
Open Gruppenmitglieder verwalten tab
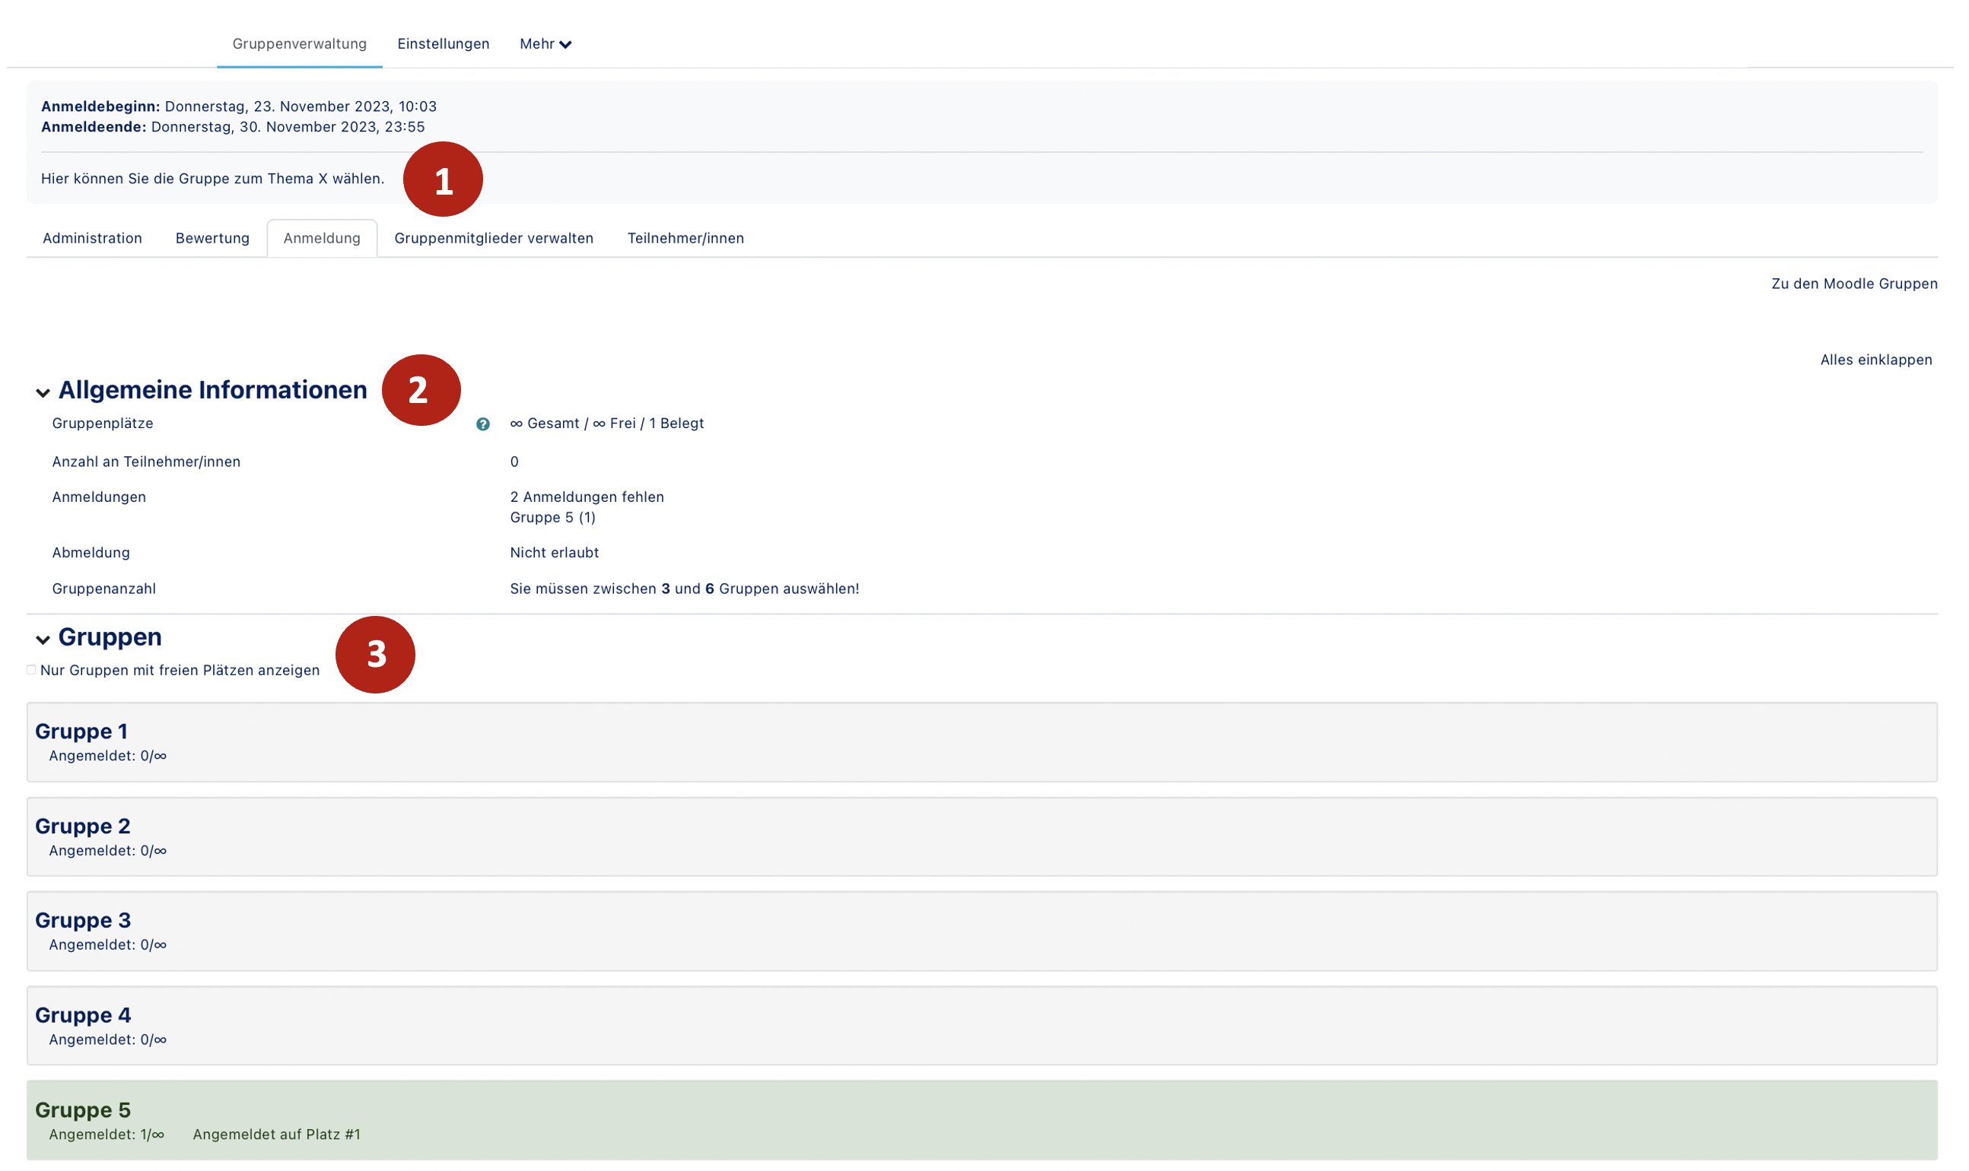494,238
